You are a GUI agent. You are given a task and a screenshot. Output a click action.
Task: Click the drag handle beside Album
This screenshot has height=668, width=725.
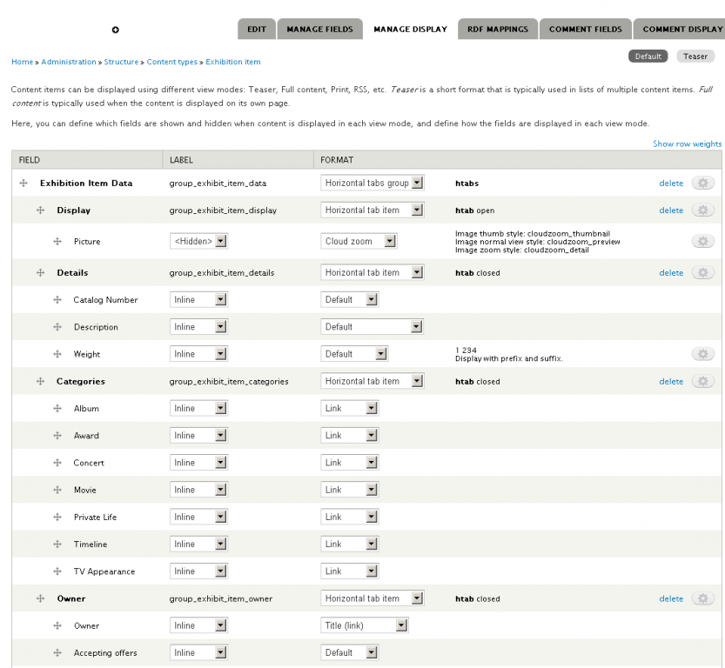click(x=57, y=409)
